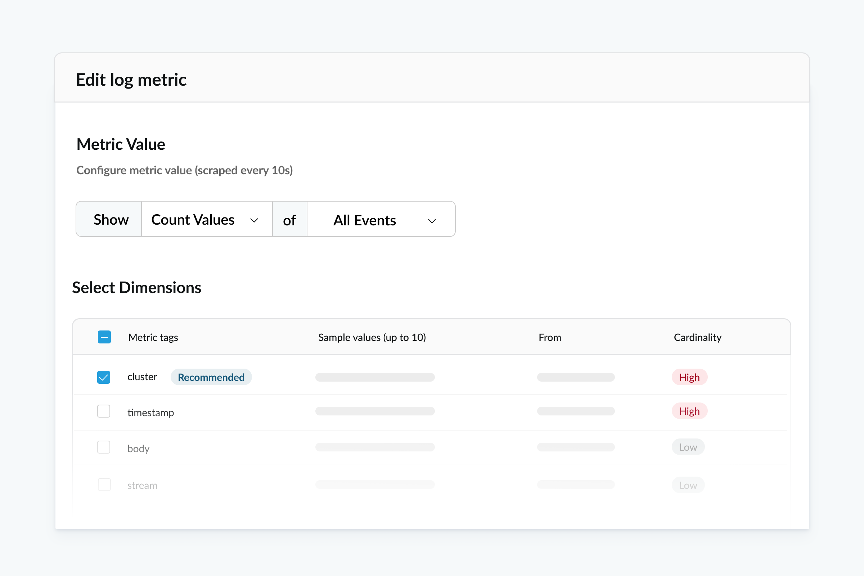The height and width of the screenshot is (576, 864).
Task: Click the High cardinality badge for timestamp
Action: (x=689, y=411)
